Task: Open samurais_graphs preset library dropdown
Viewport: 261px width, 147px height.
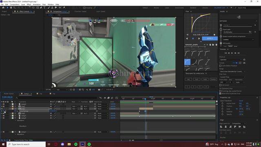Action: pyautogui.click(x=195, y=45)
